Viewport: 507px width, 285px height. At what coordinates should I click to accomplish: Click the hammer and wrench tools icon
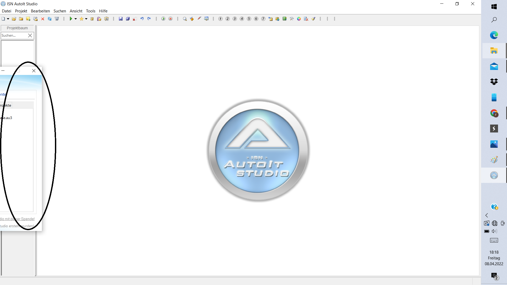pyautogui.click(x=292, y=19)
